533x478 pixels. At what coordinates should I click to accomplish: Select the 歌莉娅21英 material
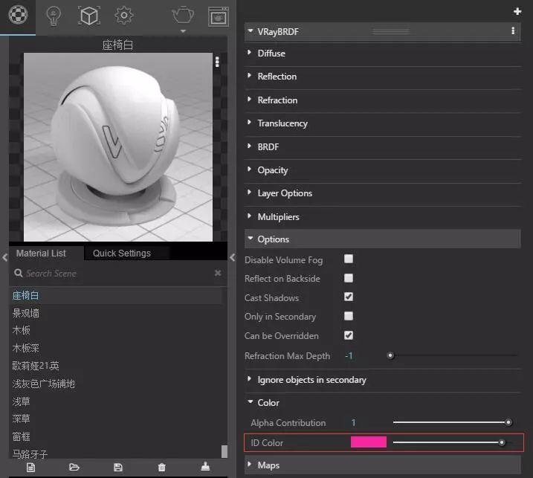click(36, 366)
